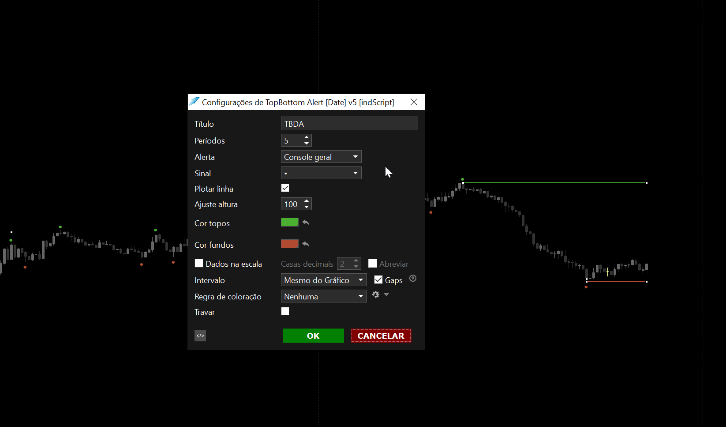Open coloring rule gear settings

376,295
